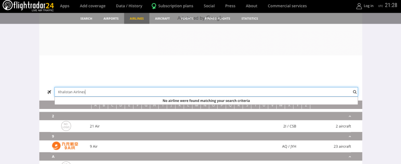The height and width of the screenshot is (164, 401).
Task: Jump to letter Z in alphabet index
Action: pyautogui.click(x=306, y=105)
